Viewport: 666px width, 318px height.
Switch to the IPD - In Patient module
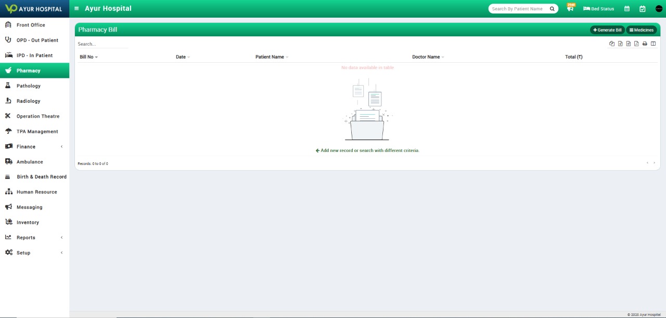point(34,55)
